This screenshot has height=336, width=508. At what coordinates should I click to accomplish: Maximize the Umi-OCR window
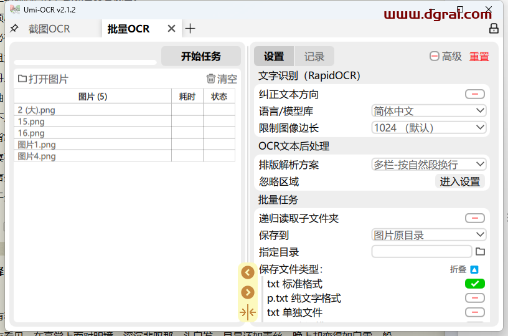pos(460,9)
